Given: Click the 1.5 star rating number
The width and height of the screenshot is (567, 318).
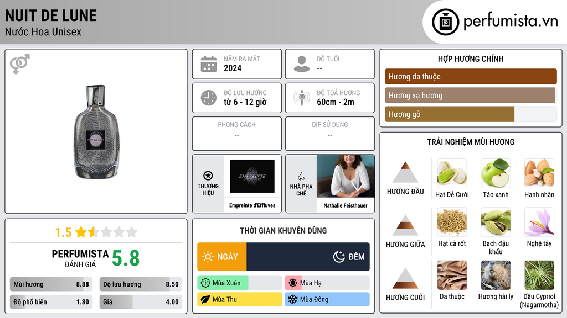Looking at the screenshot, I should 63,232.
